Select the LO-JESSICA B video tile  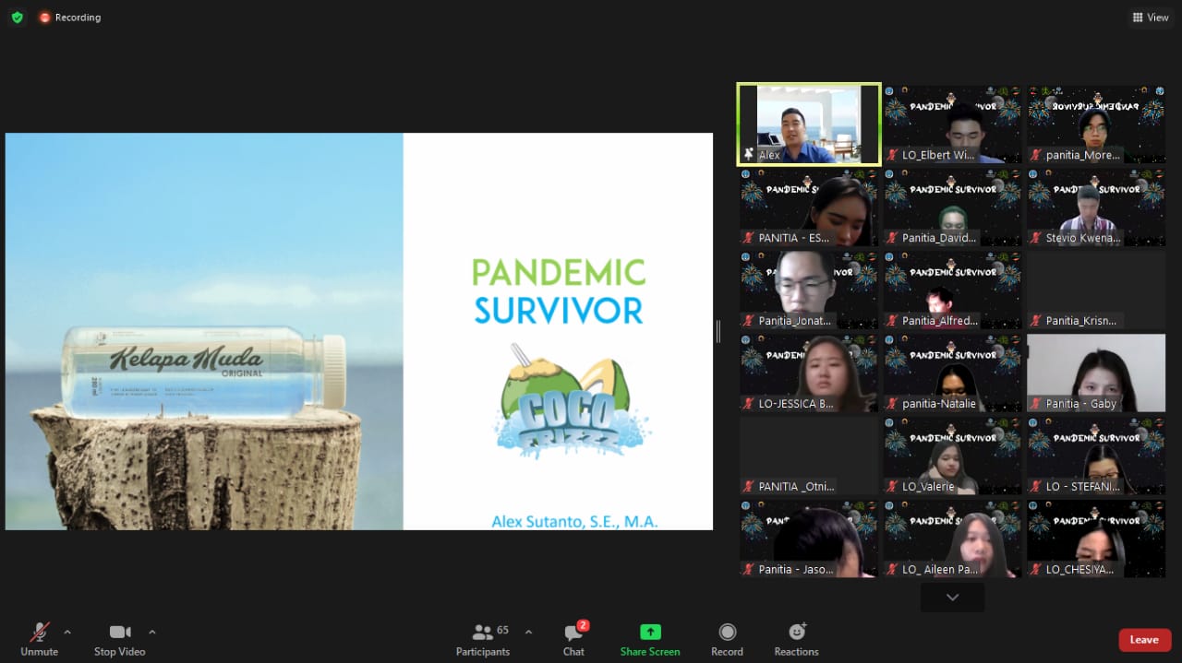coord(809,373)
